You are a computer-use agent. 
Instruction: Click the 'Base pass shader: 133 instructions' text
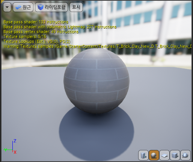tap(36, 22)
